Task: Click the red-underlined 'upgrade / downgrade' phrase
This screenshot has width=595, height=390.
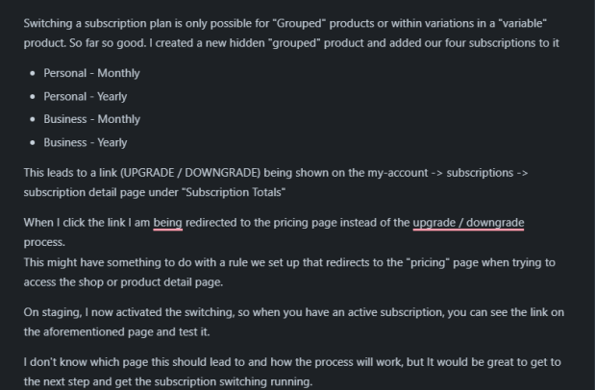Action: [x=468, y=223]
